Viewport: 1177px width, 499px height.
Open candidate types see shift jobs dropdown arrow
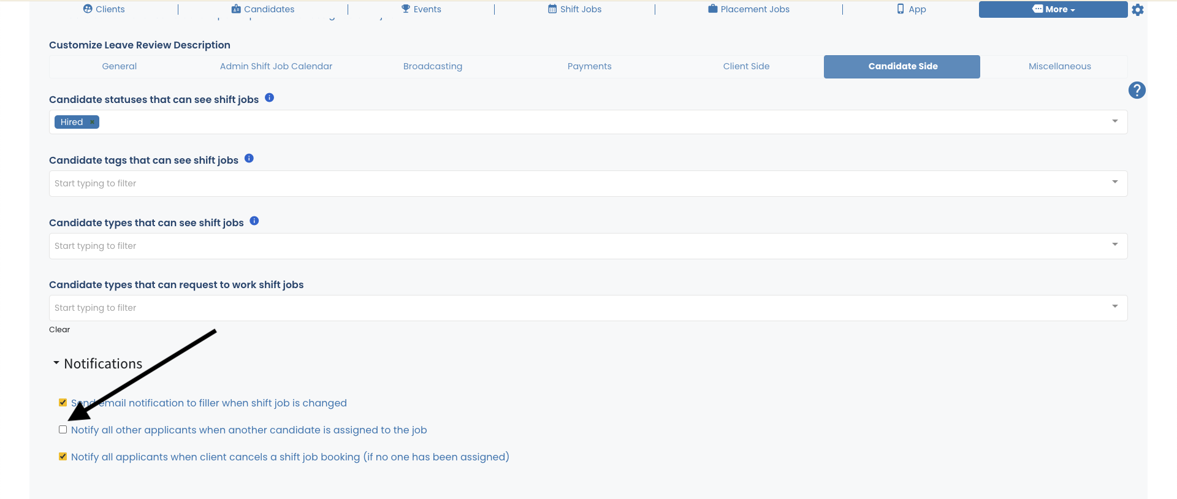point(1115,245)
